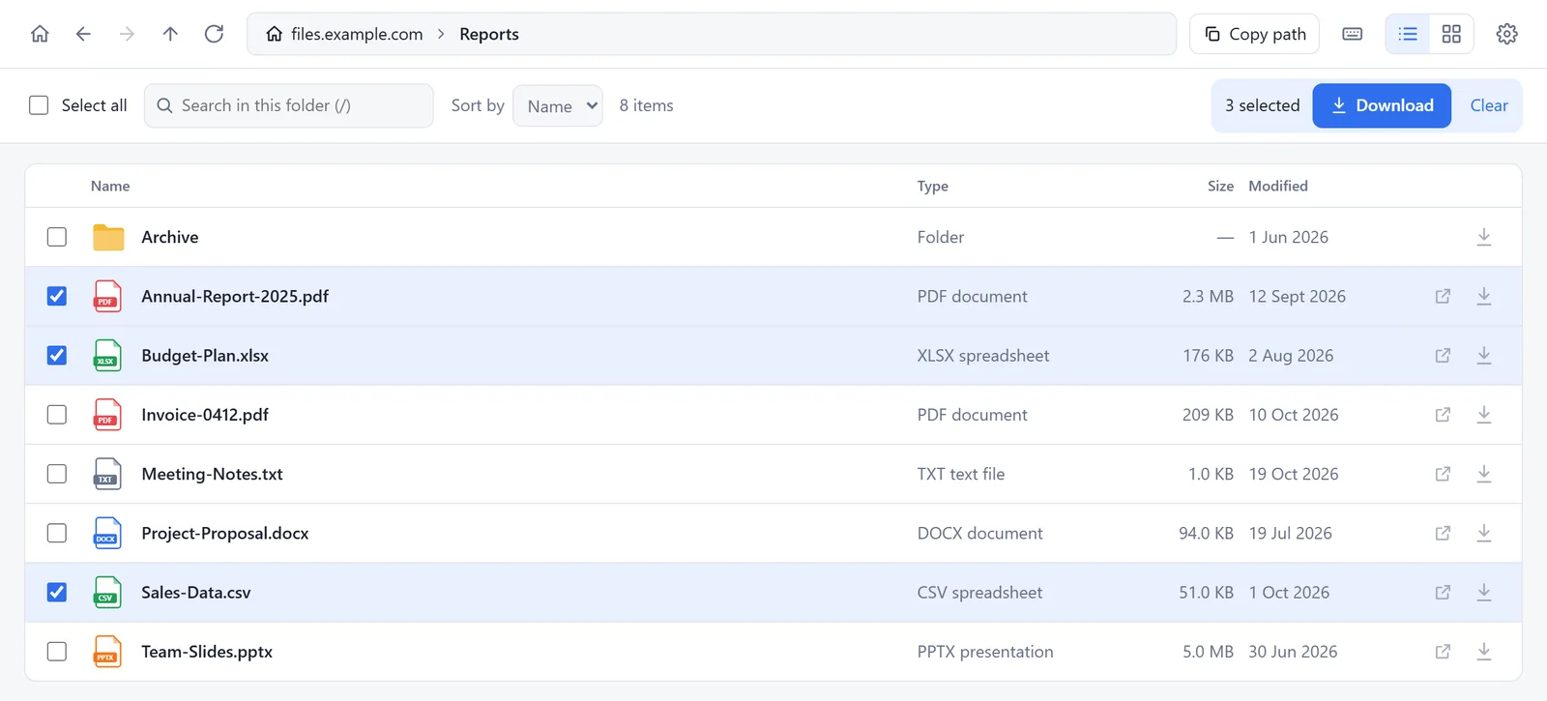Select Invoice-0412.pdf with its checkbox
The image size is (1547, 701).
(x=57, y=415)
